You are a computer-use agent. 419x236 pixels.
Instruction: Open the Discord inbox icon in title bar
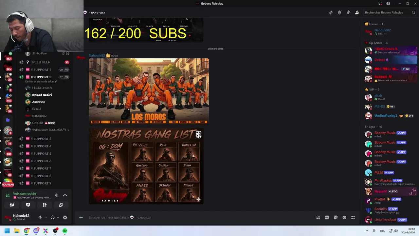(x=380, y=4)
